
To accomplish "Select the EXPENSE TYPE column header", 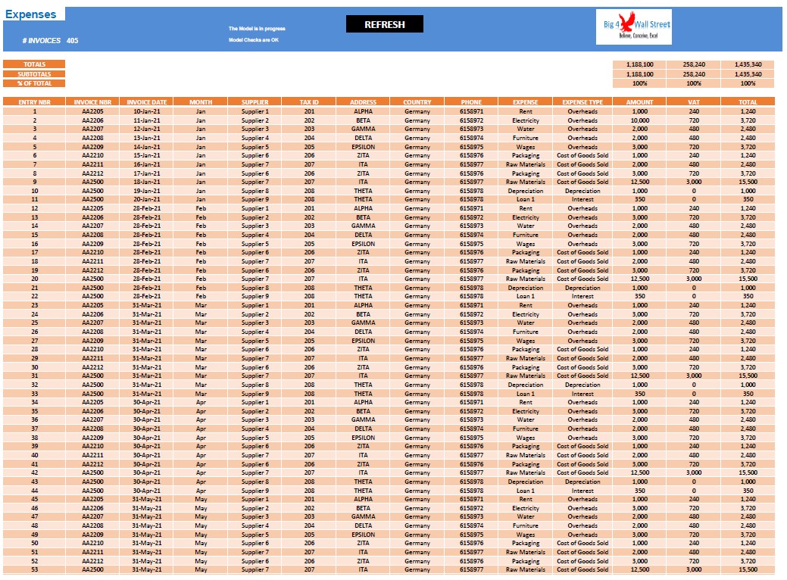I will (x=582, y=102).
